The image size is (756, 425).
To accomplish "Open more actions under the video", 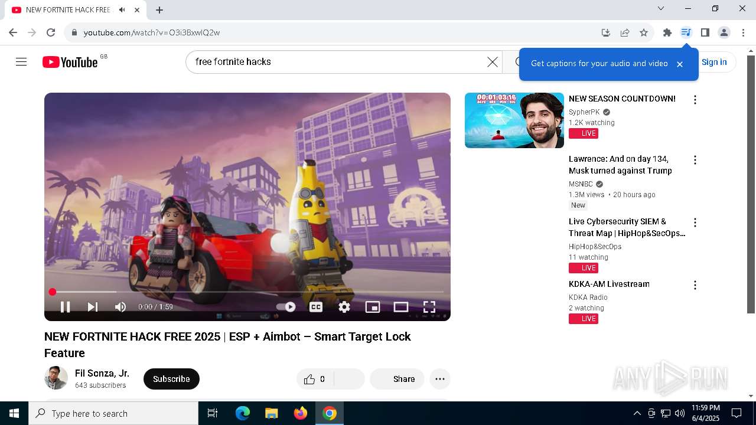I will [x=440, y=379].
